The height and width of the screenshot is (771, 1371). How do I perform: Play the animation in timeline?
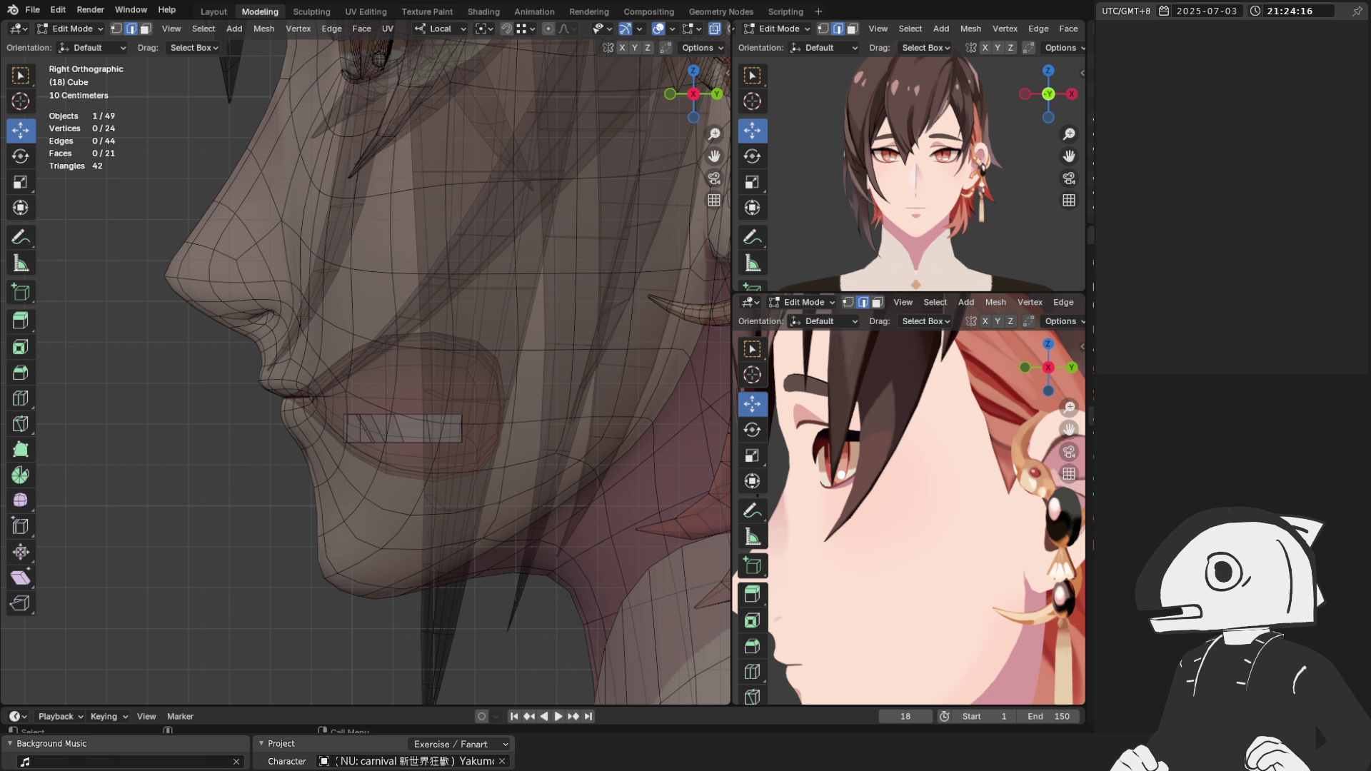coord(558,717)
